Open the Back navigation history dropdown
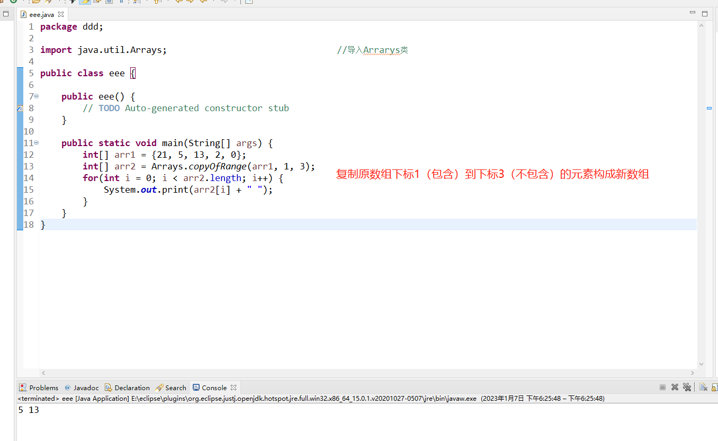 [213, 2]
